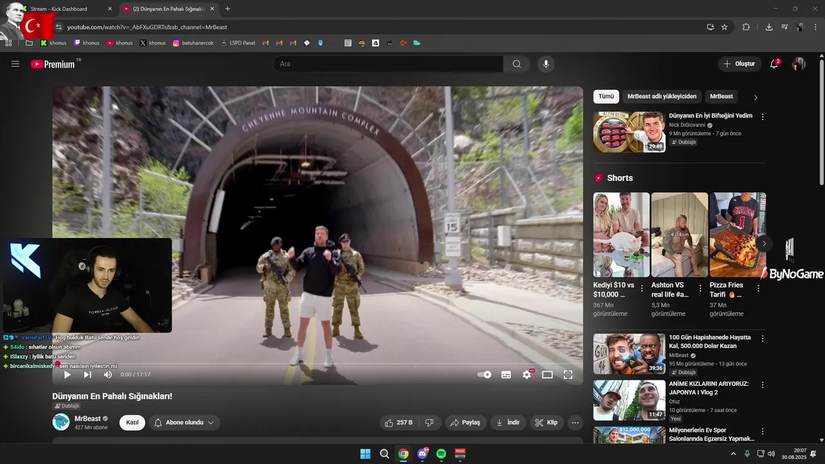
Task: Click the browser address bar URL
Action: pyautogui.click(x=147, y=27)
